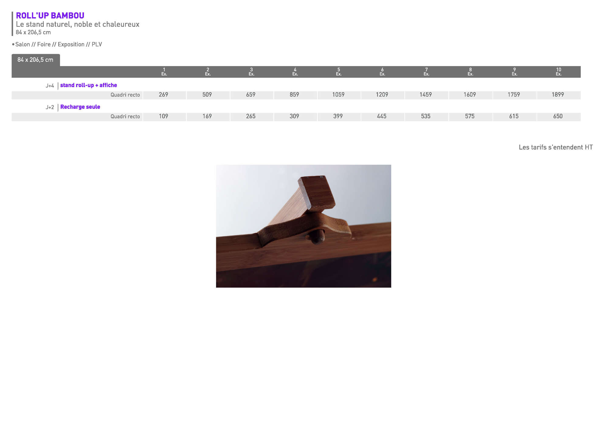
Task: Click the ROLL'UP BAMBOU title
Action: pyautogui.click(x=50, y=16)
